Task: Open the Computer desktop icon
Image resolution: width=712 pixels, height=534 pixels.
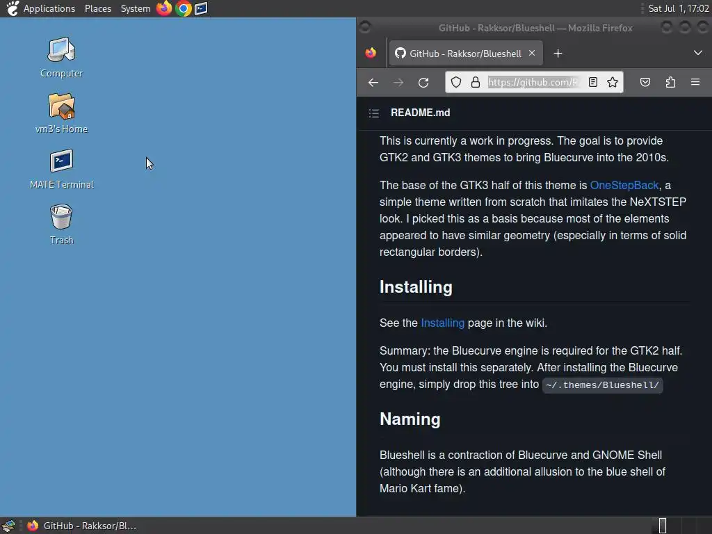Action: coord(61,57)
